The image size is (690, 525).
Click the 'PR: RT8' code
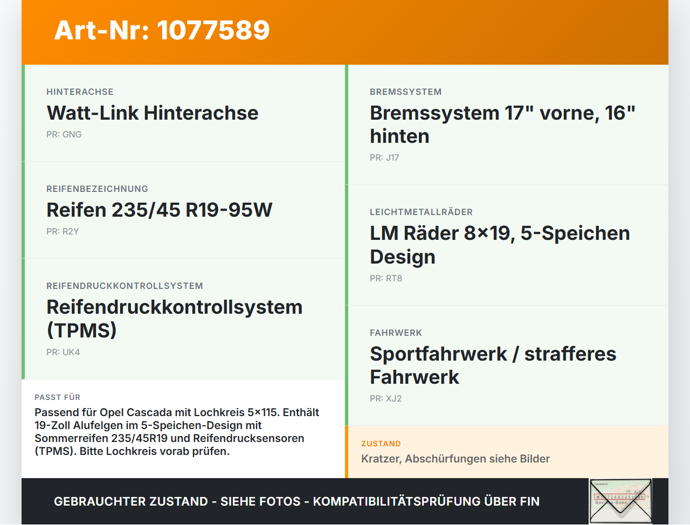[386, 278]
